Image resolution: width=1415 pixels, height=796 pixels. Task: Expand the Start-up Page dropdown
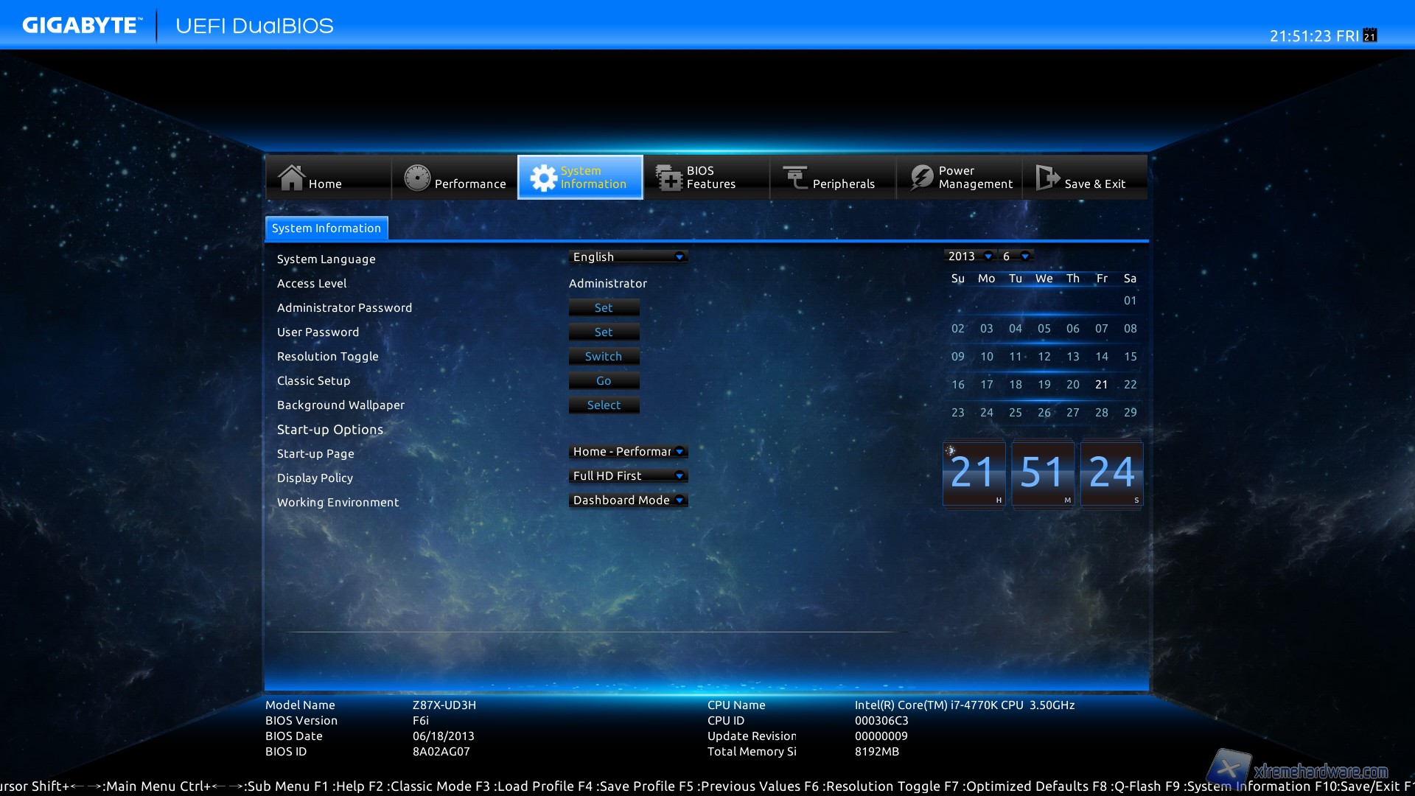click(x=629, y=452)
